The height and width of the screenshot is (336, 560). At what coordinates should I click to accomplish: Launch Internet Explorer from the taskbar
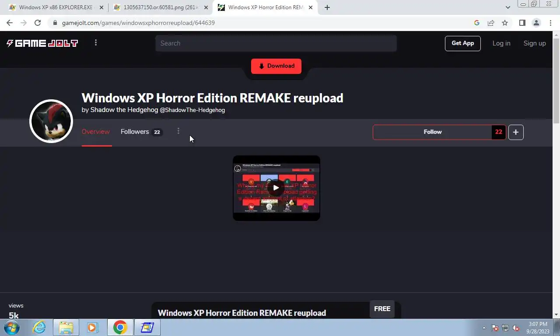pos(39,327)
